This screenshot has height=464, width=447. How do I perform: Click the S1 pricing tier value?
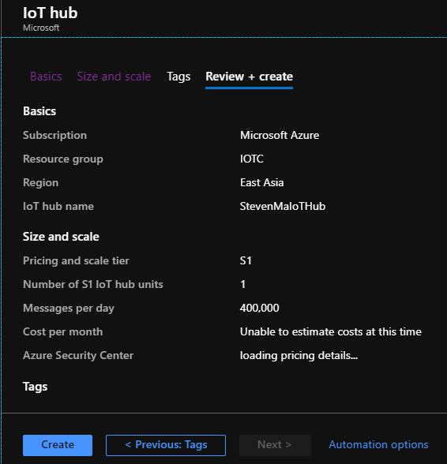(x=246, y=260)
